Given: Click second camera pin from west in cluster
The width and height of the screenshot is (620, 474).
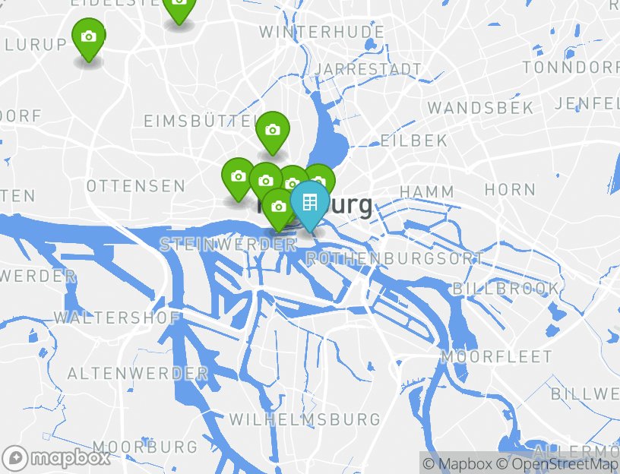Looking at the screenshot, I should pyautogui.click(x=265, y=180).
